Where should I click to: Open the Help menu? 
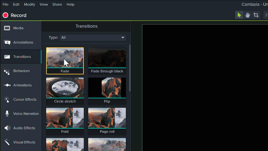[x=70, y=4]
